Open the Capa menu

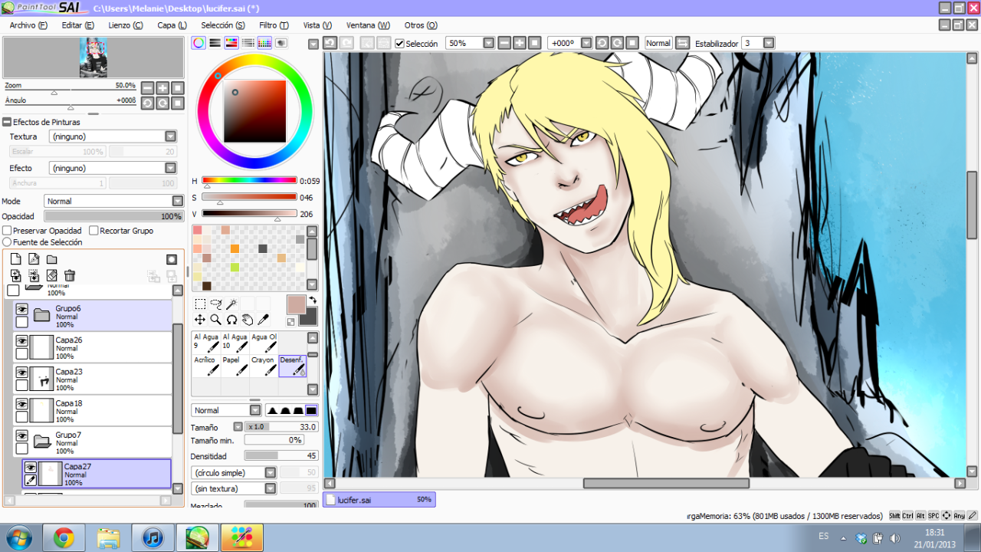[x=172, y=25]
